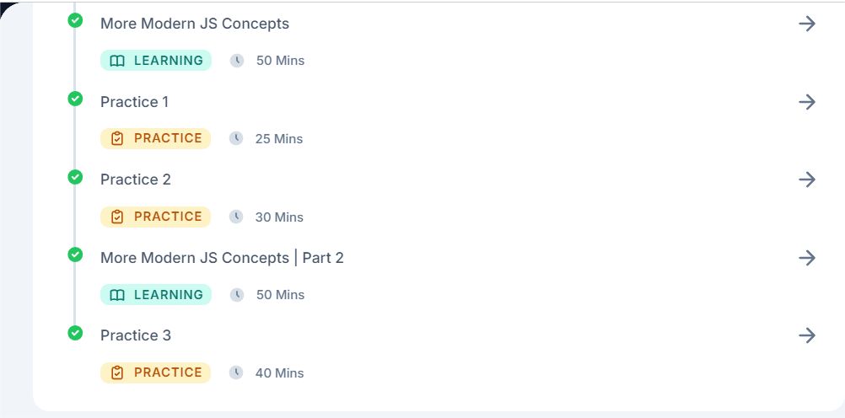This screenshot has width=845, height=418.
Task: Click the LEARNING badge under Part 2 lesson
Action: tap(156, 295)
